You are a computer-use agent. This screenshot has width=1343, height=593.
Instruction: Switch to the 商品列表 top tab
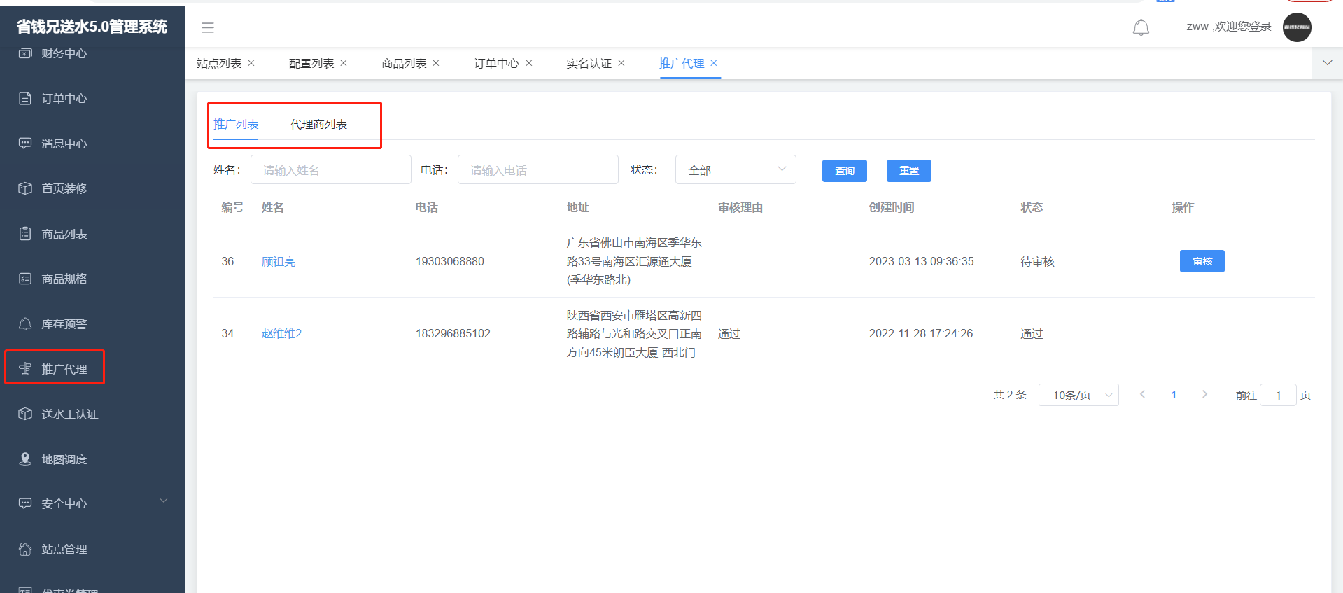404,64
